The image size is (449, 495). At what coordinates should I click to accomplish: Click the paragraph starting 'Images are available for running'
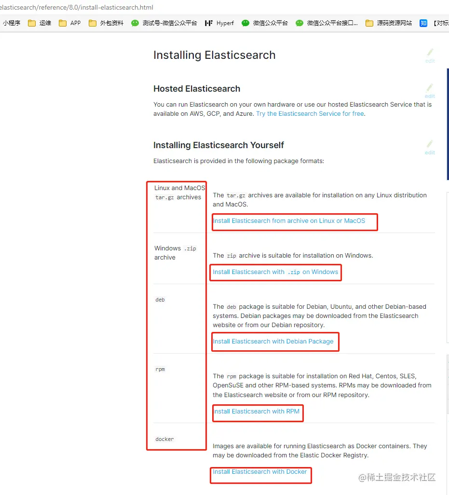pos(320,451)
